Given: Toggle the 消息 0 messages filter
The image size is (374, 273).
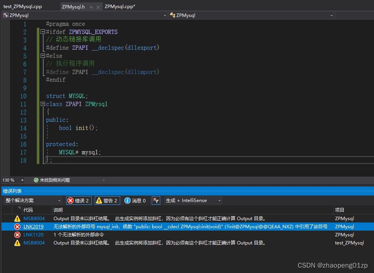Looking at the screenshot, I should [x=135, y=201].
